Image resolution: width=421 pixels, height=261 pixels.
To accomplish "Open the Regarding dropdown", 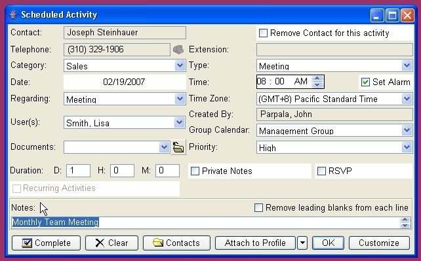I will [x=180, y=99].
